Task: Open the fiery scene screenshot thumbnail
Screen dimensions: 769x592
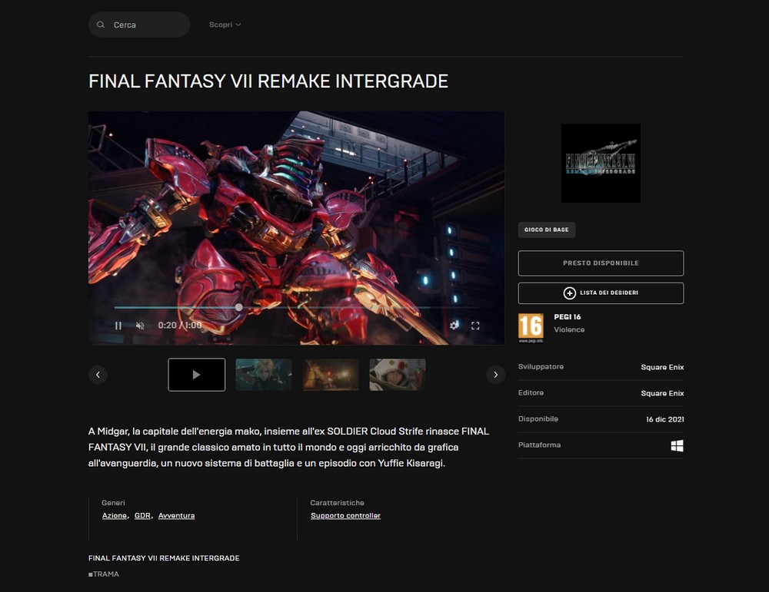Action: coord(331,375)
